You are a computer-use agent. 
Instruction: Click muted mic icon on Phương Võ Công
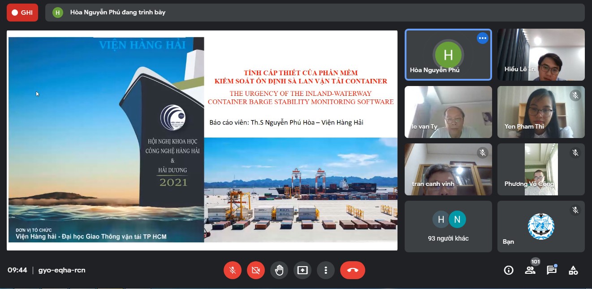575,153
